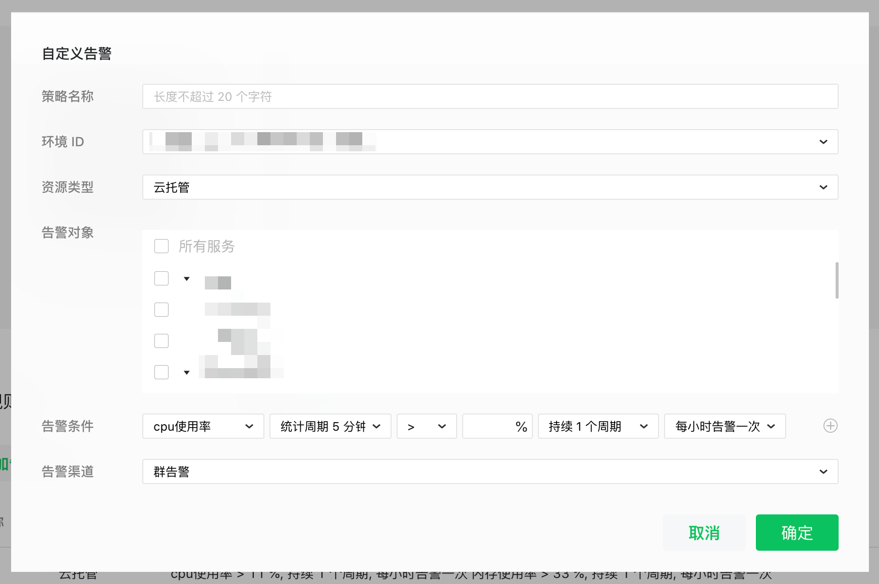Click the 取消 button

704,533
